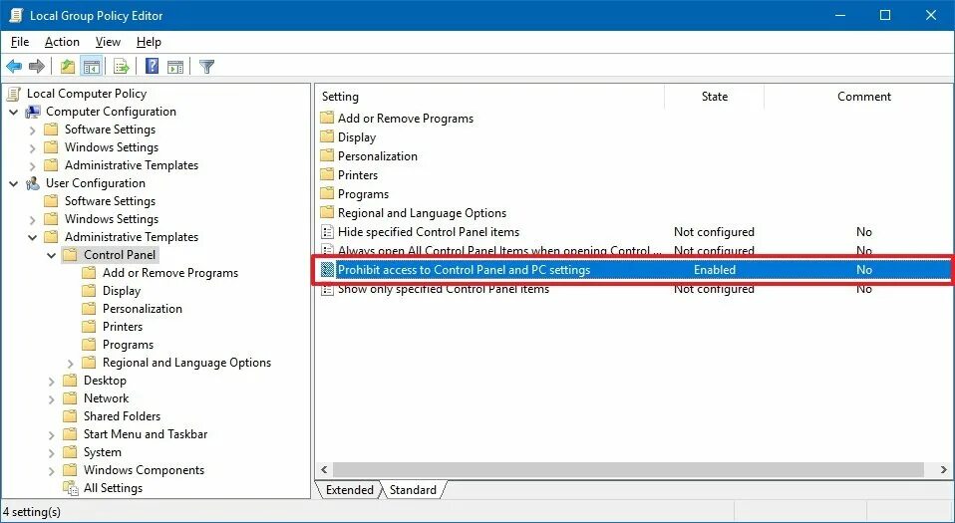Expand the Windows Components tree node
This screenshot has height=523, width=955.
(x=51, y=470)
